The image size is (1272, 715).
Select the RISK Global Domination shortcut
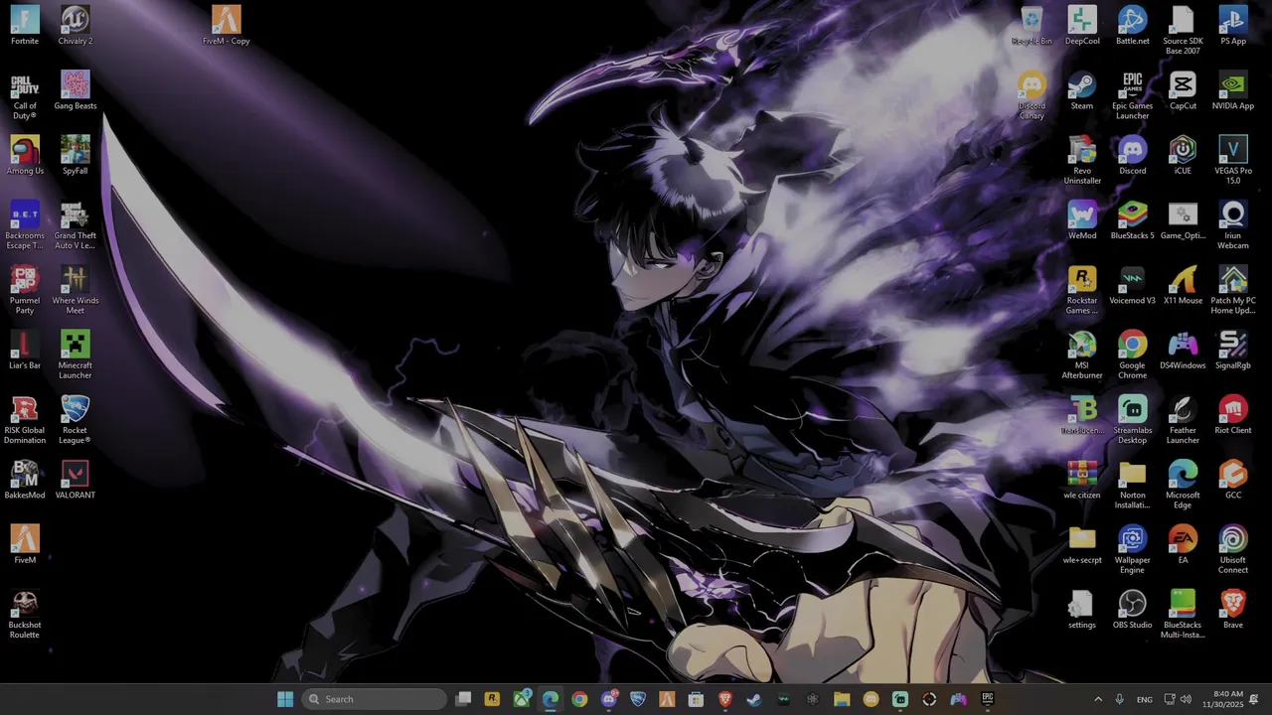tap(25, 420)
